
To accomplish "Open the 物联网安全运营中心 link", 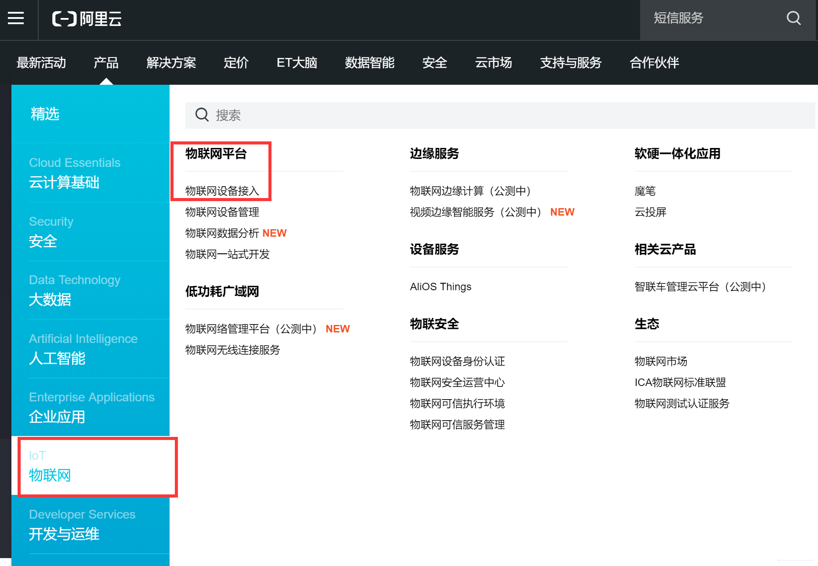I will [x=457, y=382].
